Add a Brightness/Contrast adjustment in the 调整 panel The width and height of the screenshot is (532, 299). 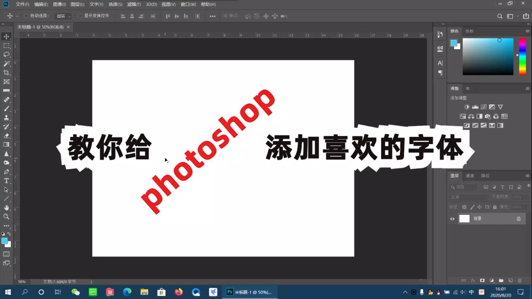(x=467, y=107)
